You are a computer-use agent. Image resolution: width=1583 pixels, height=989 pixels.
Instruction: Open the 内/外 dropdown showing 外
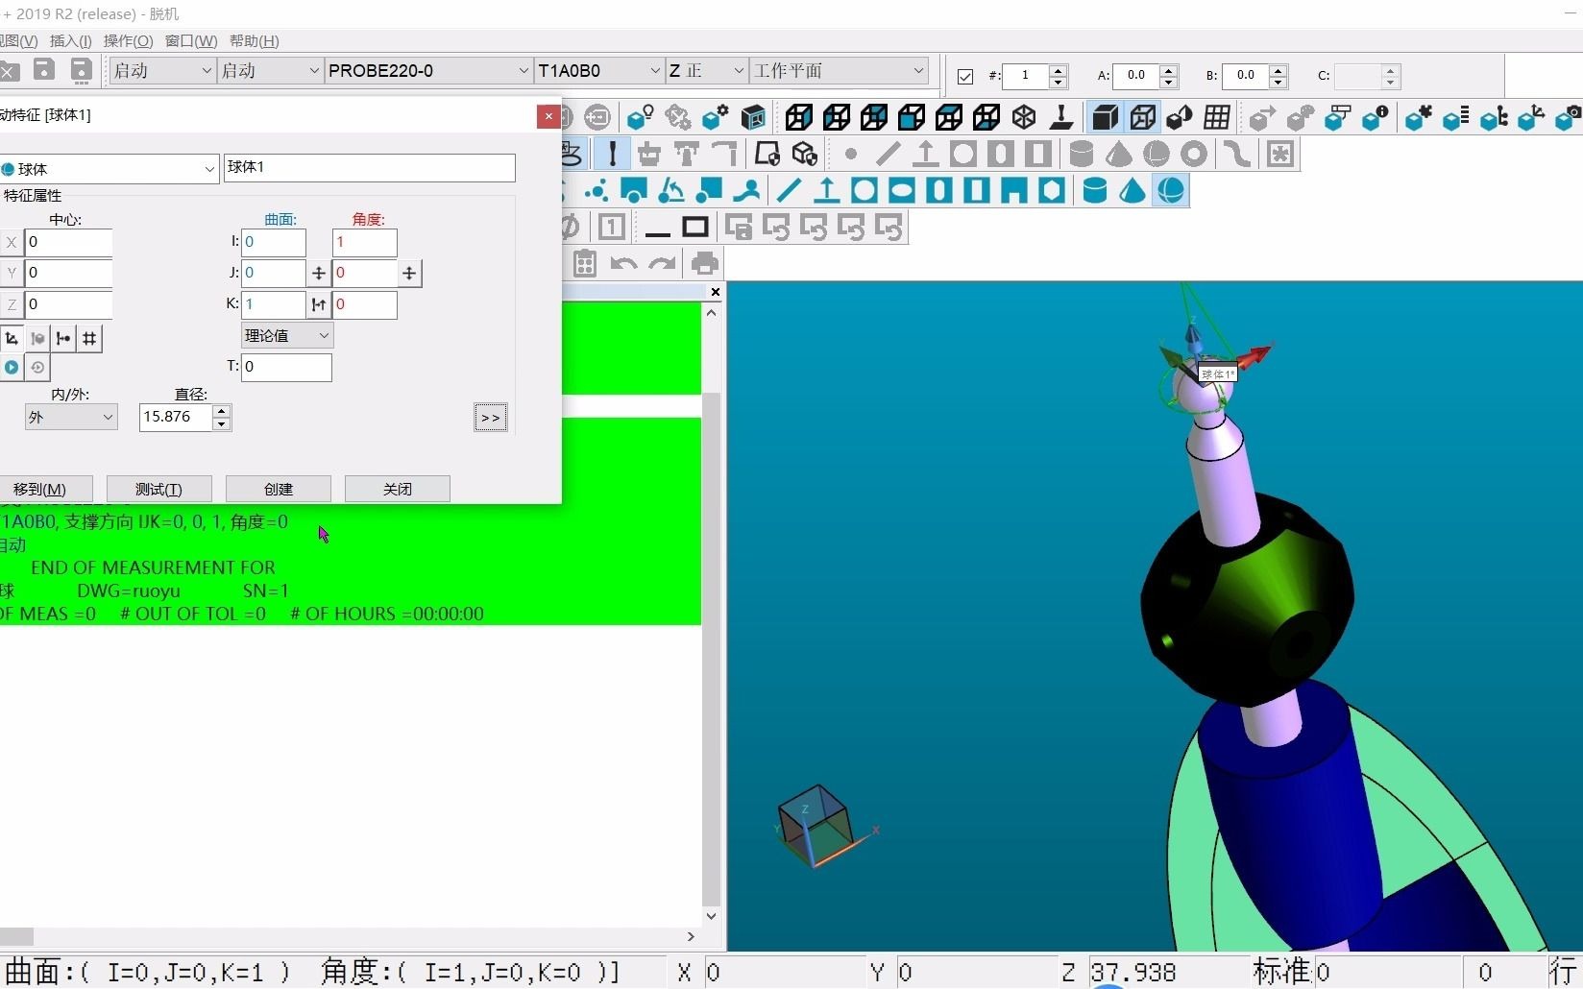(70, 417)
